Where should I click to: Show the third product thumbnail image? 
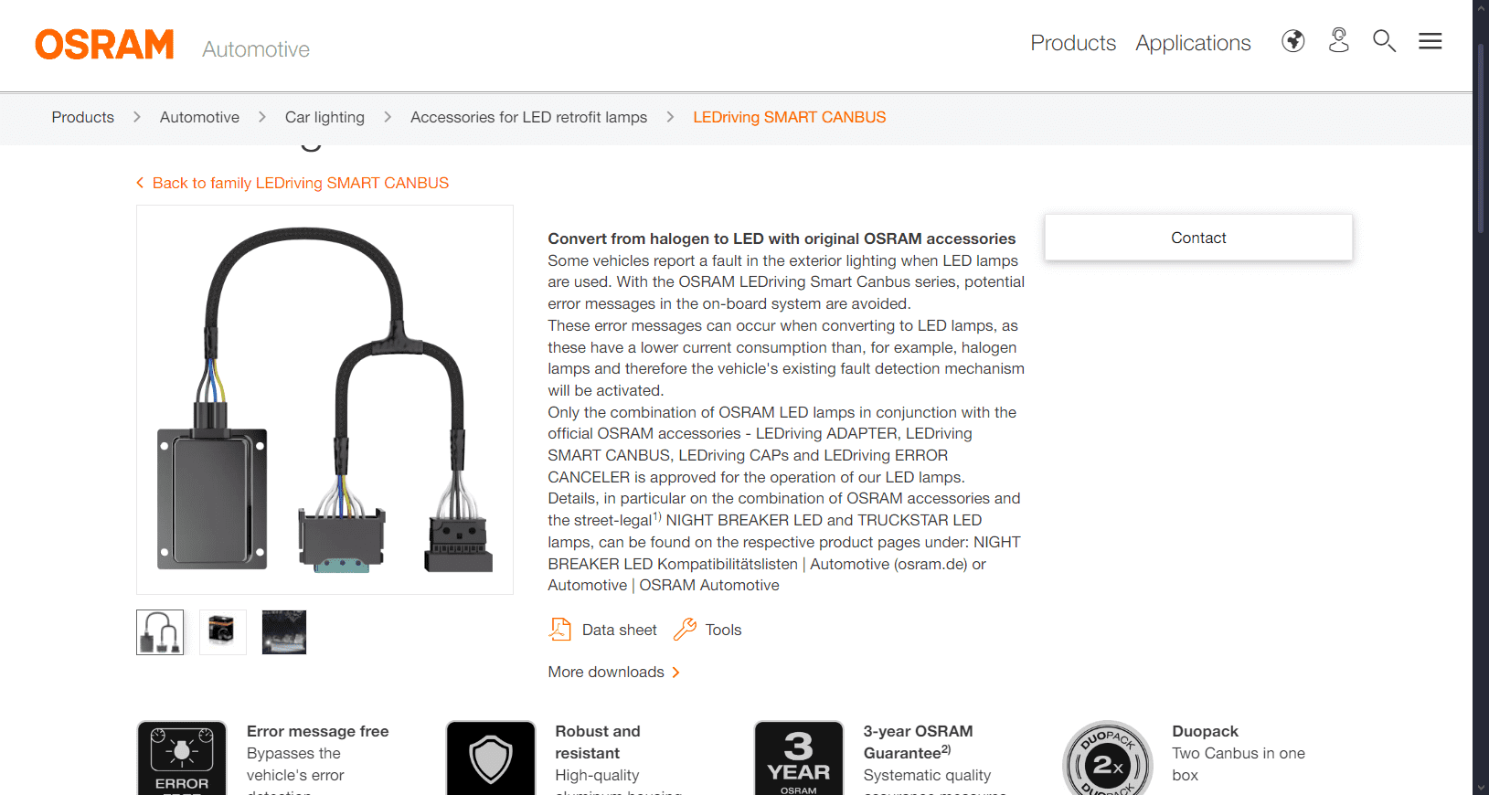tap(284, 632)
